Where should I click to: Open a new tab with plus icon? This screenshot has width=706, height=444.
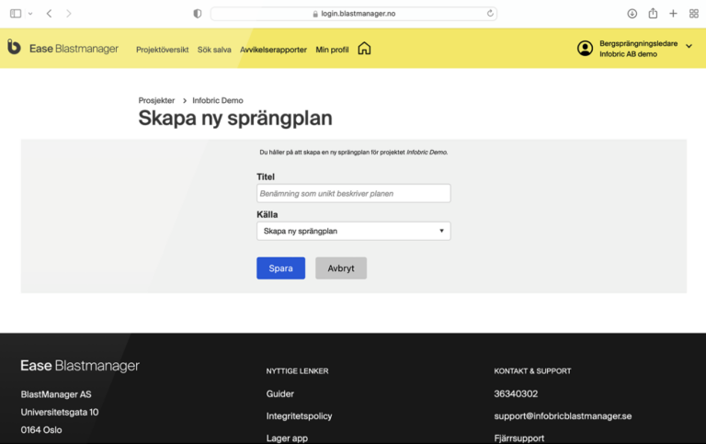point(673,14)
